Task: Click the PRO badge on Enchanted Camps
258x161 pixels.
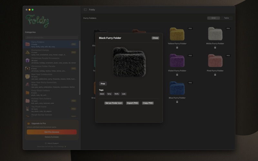Action: (74, 52)
